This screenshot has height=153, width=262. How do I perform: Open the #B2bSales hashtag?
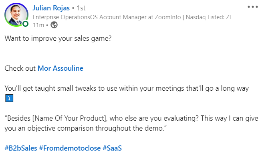[21, 148]
